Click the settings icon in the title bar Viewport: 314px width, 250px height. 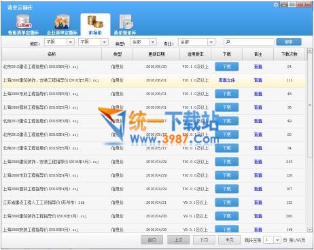(276, 5)
